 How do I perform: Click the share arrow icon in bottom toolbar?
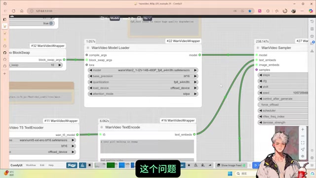tap(210, 165)
